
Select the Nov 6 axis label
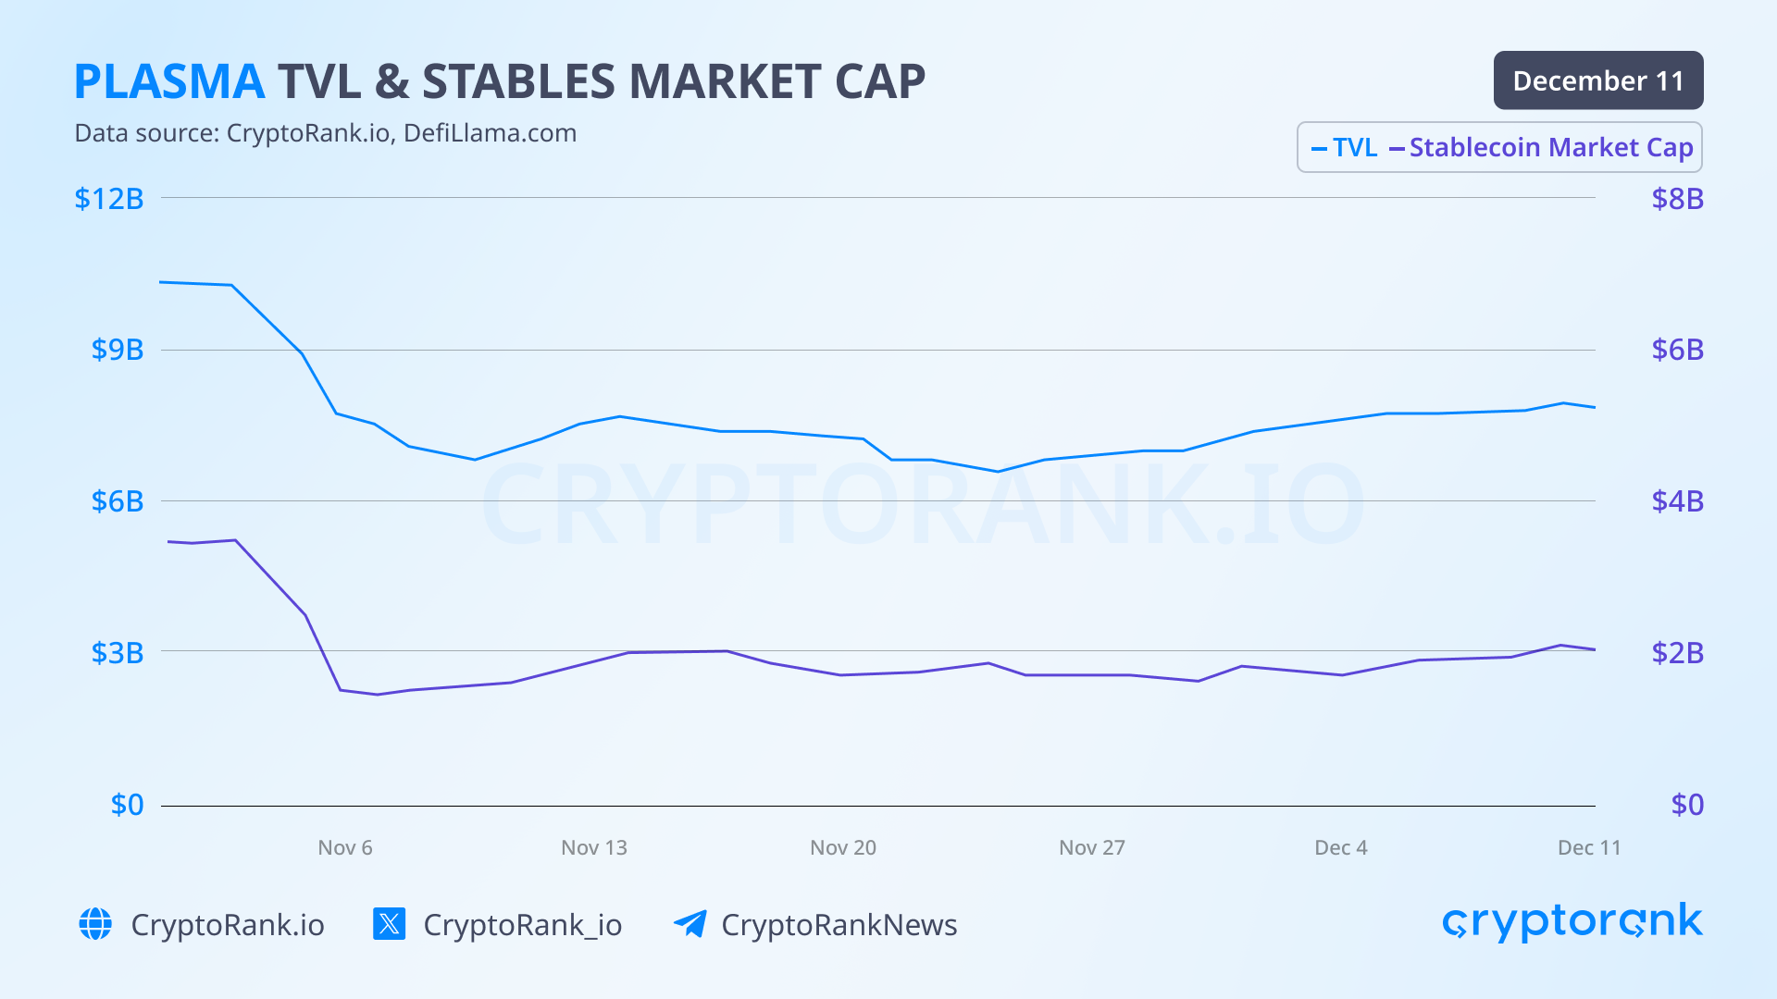click(345, 847)
